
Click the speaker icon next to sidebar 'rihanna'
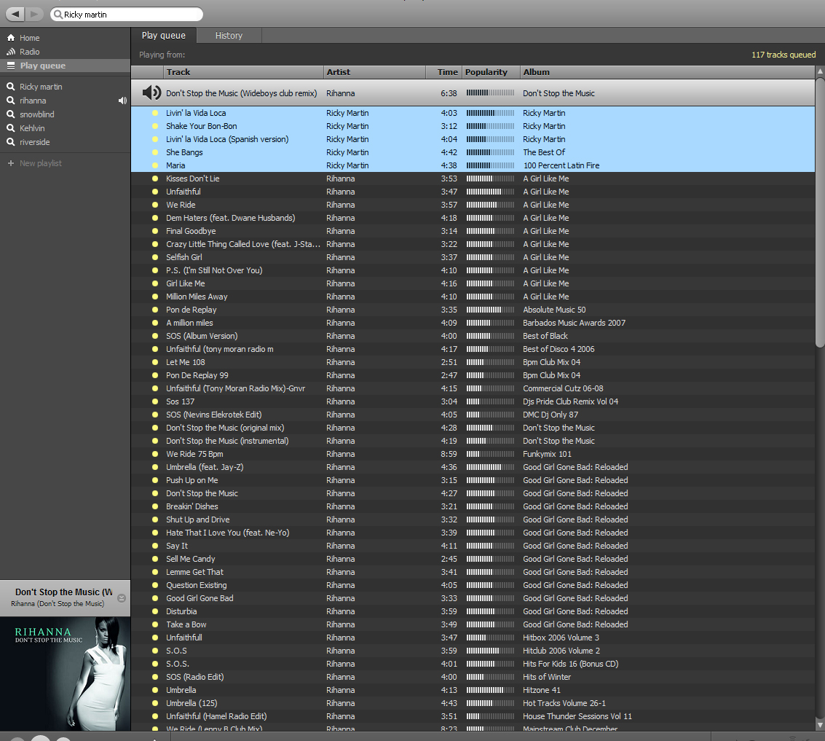122,100
